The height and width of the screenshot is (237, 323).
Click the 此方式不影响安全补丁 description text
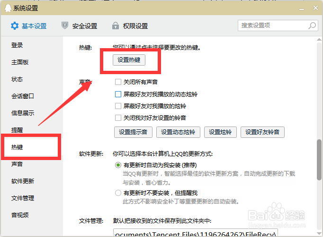tap(180, 202)
